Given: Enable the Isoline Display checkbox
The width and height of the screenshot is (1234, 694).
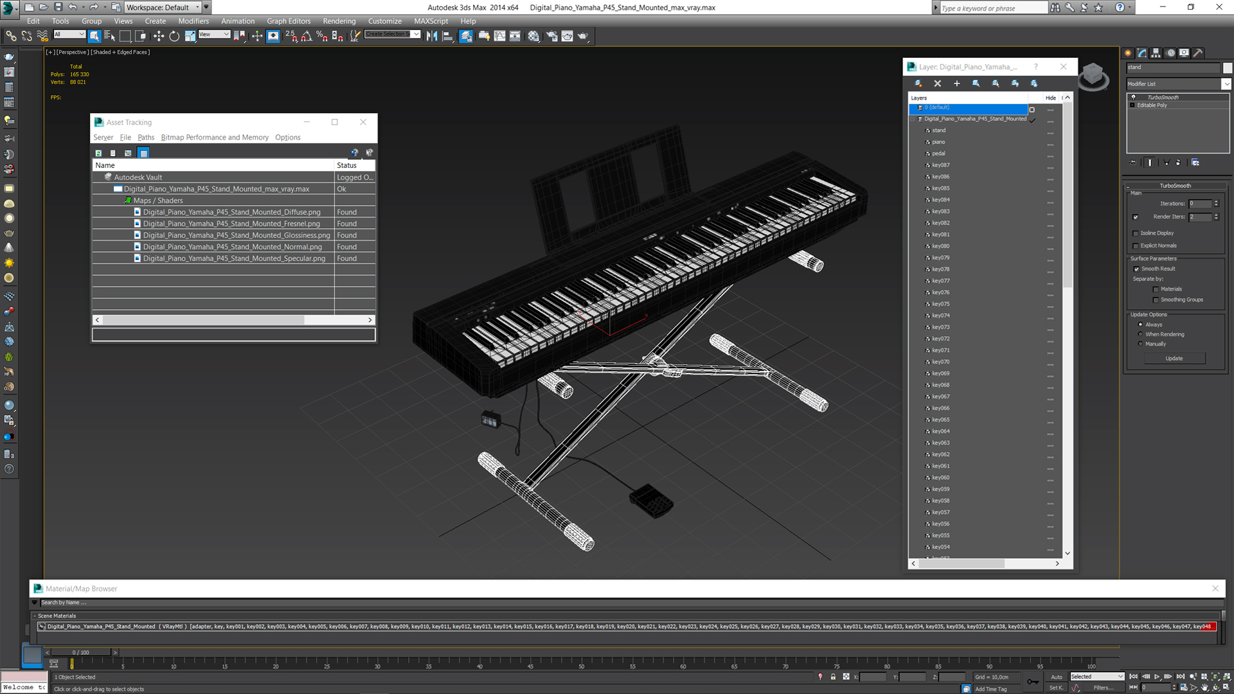Looking at the screenshot, I should click(x=1136, y=233).
